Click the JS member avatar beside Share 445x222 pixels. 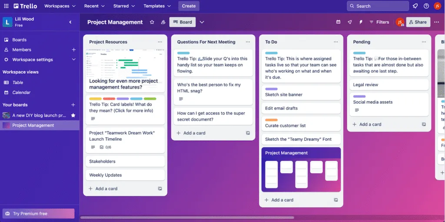[400, 22]
